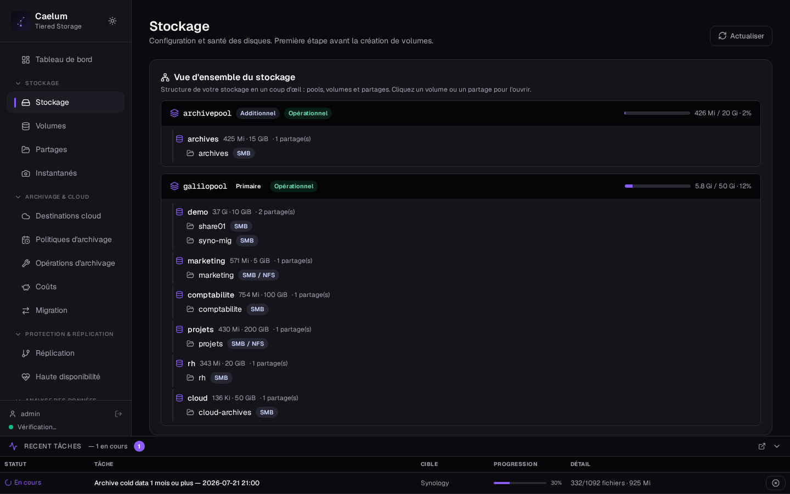Click the archivepool layers icon
This screenshot has width=790, height=494.
[x=174, y=113]
